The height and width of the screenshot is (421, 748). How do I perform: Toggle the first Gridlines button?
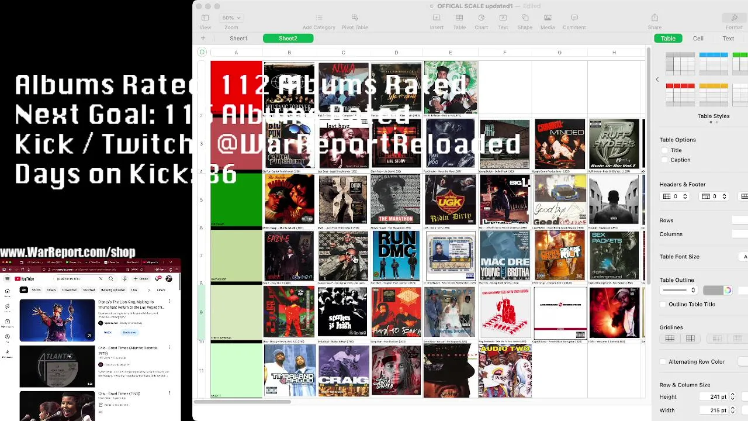670,339
